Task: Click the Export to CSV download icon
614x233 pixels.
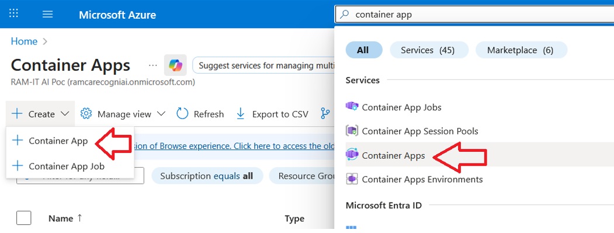Action: coord(241,114)
